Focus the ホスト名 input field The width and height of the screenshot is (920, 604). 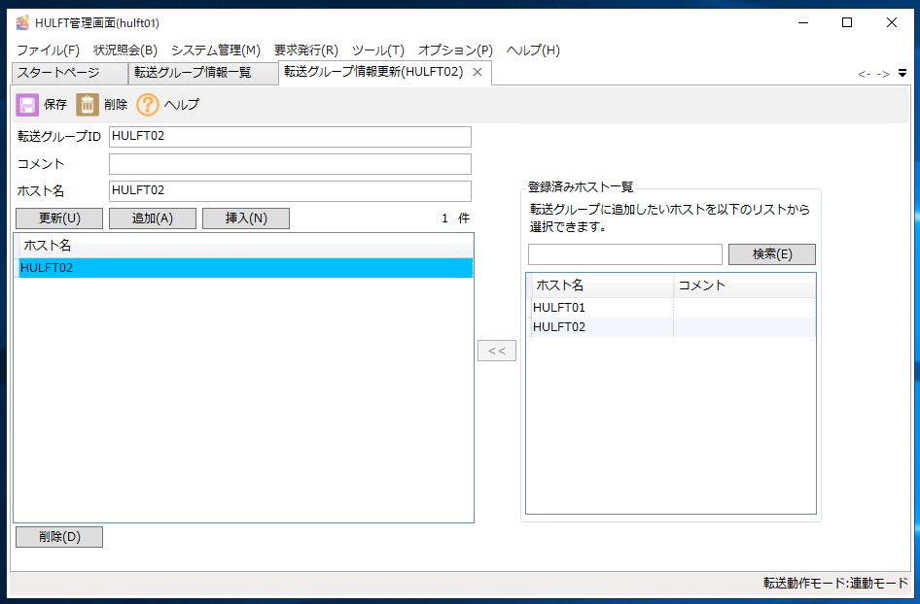click(290, 191)
